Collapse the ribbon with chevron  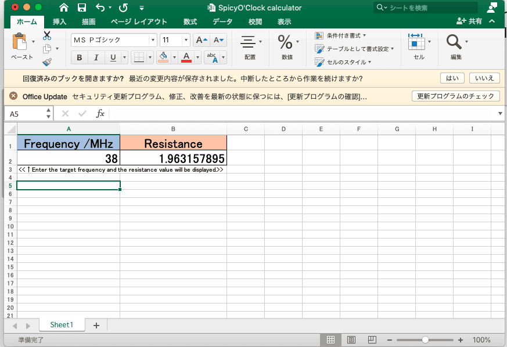(492, 21)
